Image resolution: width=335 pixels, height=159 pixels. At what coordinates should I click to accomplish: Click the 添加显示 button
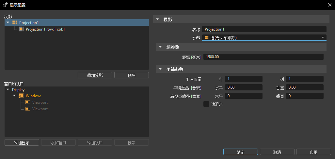[22, 143]
